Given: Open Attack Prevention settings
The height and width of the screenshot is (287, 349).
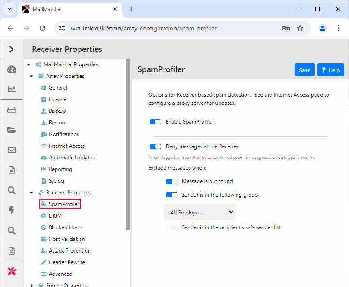Looking at the screenshot, I should (x=70, y=251).
